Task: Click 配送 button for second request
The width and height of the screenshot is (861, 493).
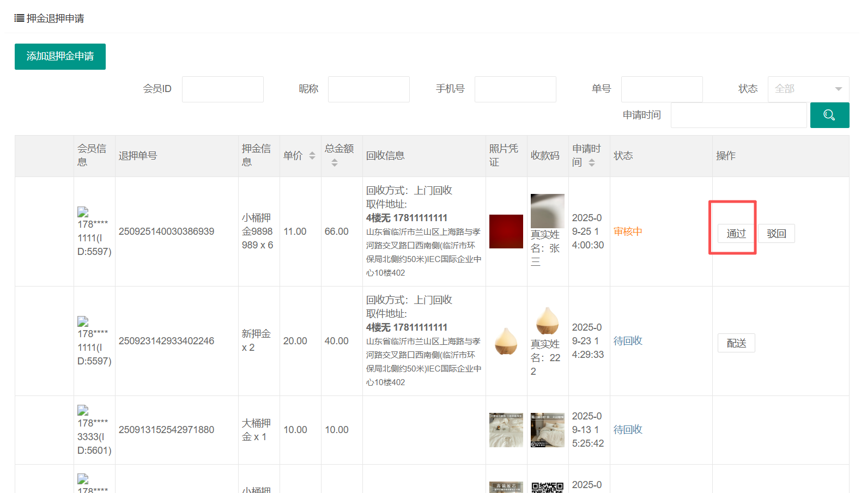Action: [x=736, y=343]
